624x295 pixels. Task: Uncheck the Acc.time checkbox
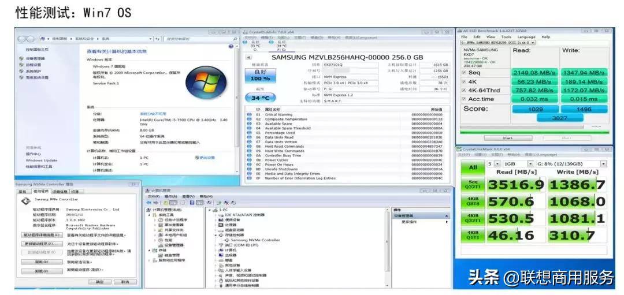(x=464, y=99)
